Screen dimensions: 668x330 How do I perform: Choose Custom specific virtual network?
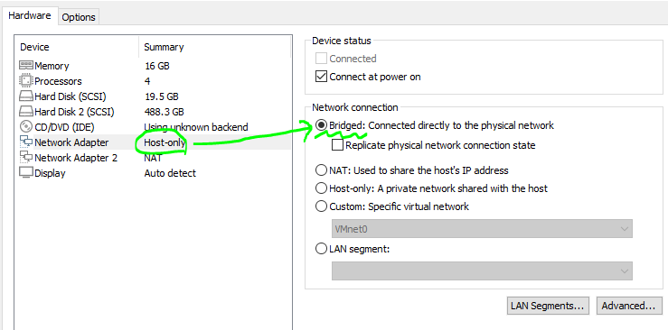(321, 206)
